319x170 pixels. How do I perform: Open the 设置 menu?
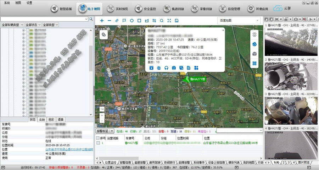pos(29,2)
